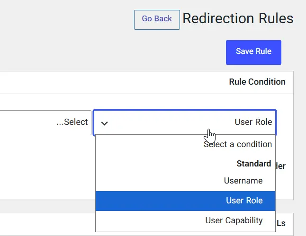Click the Standard group label

pos(254,164)
